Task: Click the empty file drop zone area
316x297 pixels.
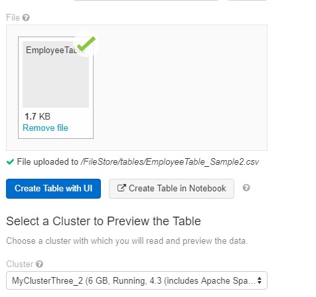Action: pyautogui.click(x=179, y=88)
